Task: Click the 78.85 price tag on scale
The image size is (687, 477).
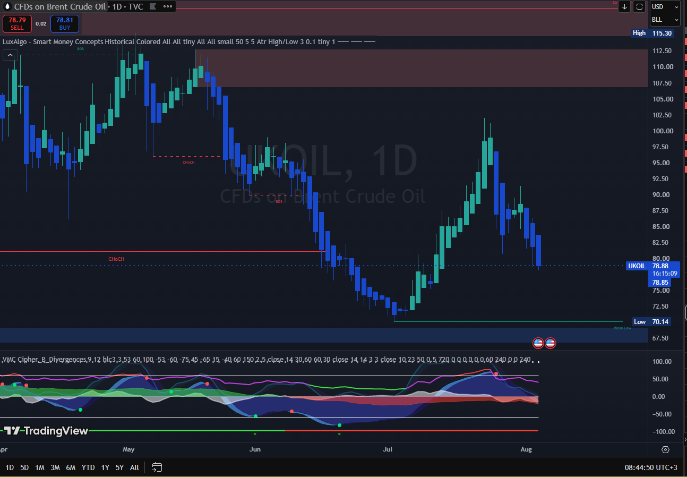Action: (x=660, y=283)
